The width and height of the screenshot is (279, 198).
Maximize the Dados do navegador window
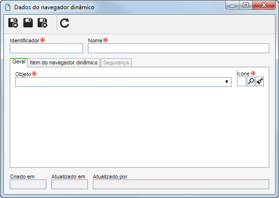(x=246, y=5)
